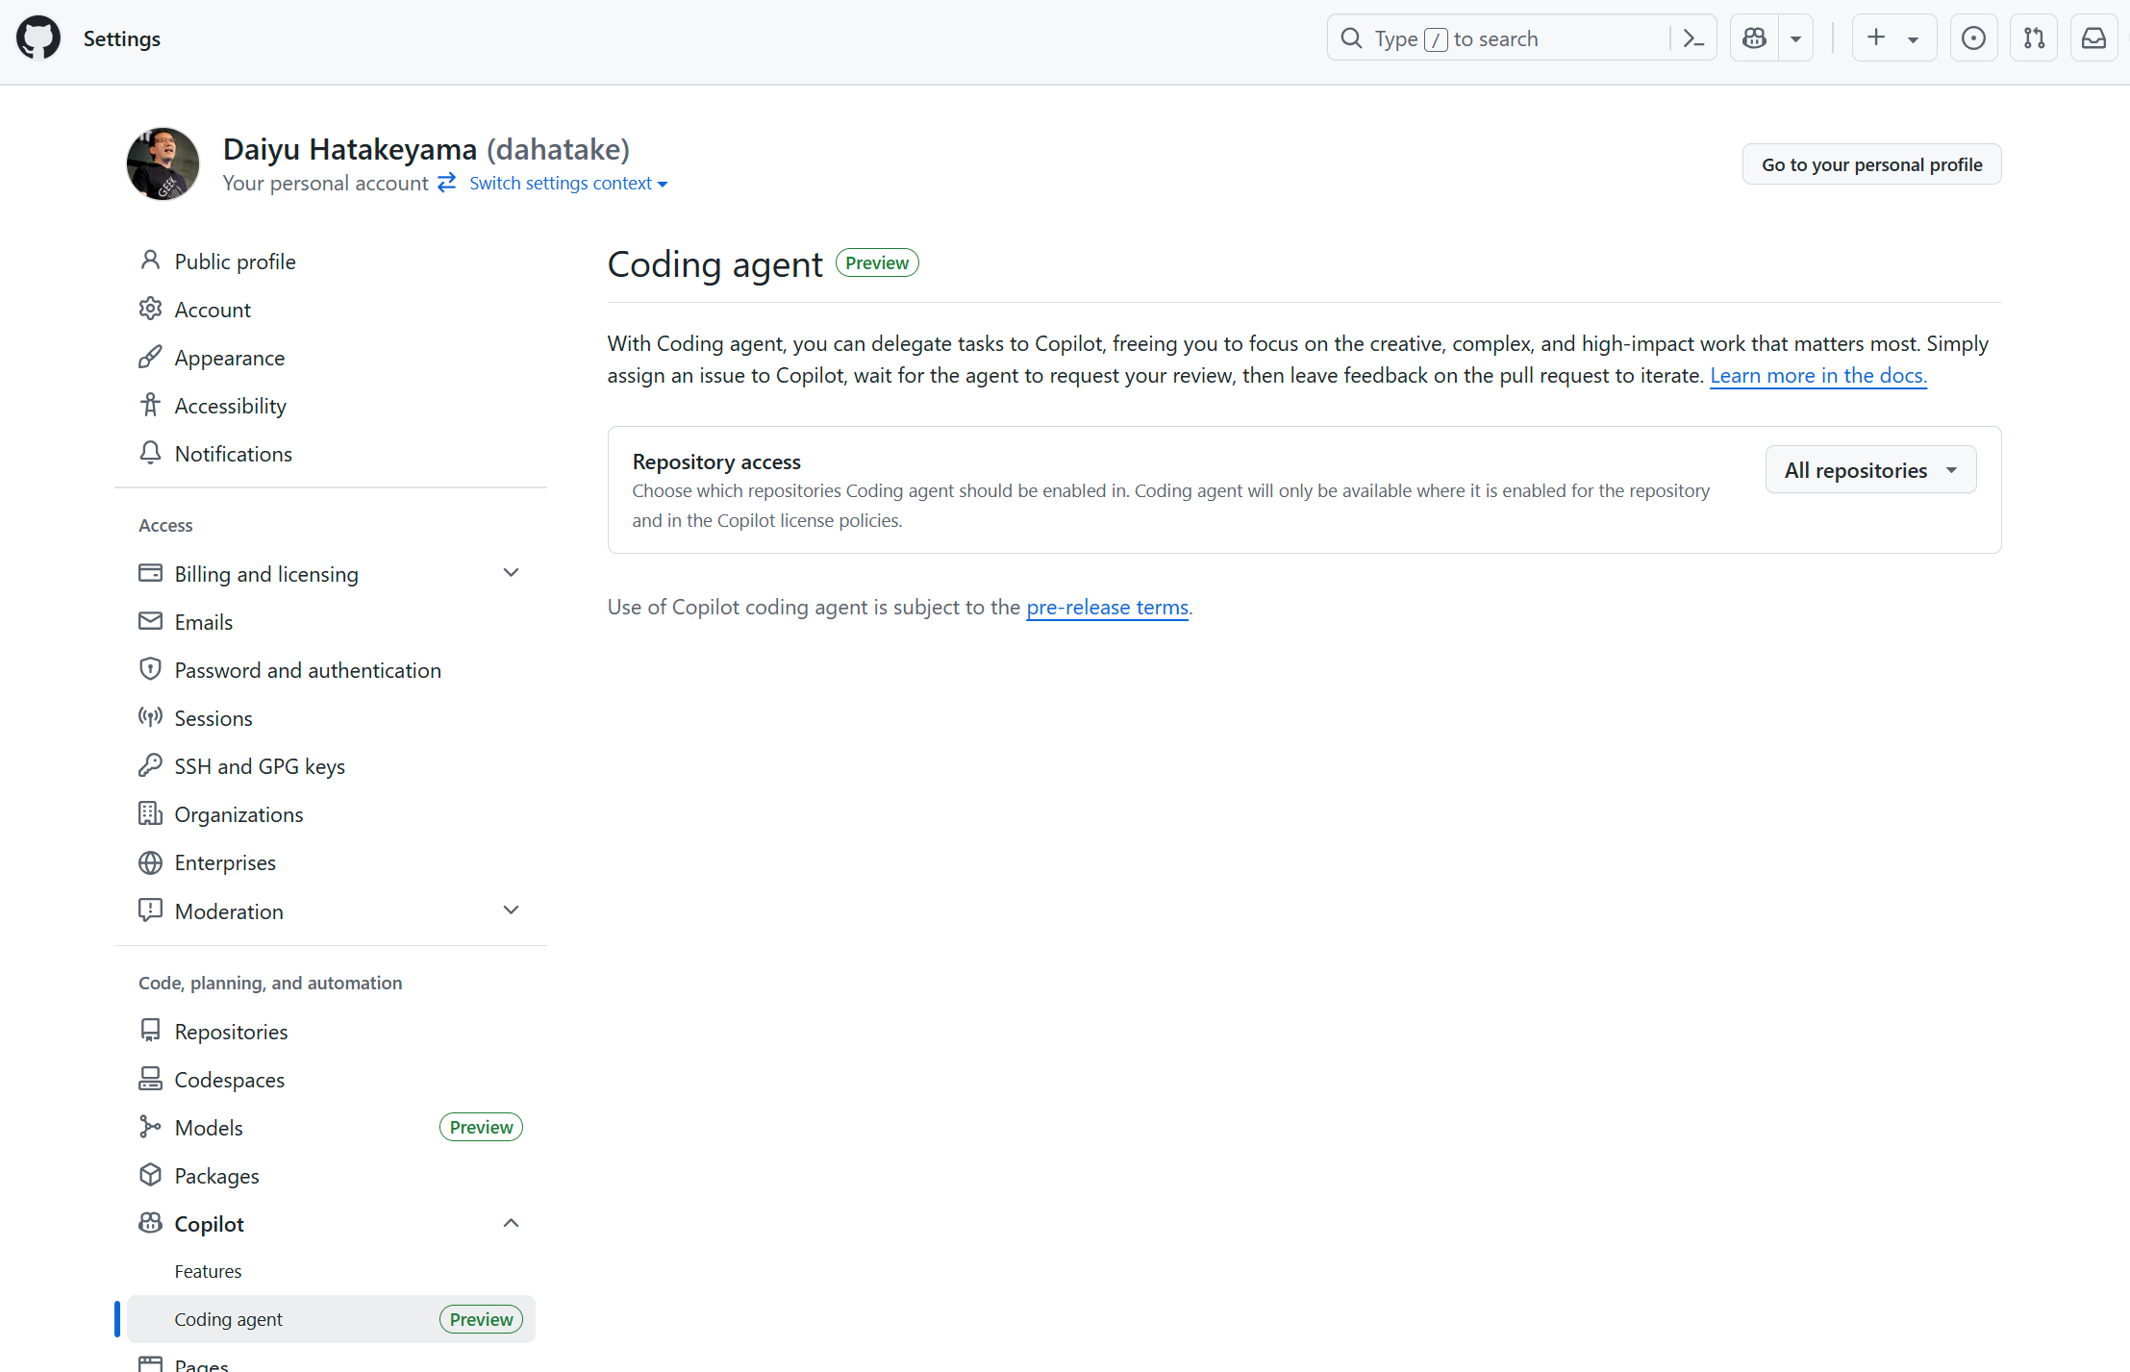This screenshot has width=2130, height=1372.
Task: Click the Notifications bell icon
Action: coord(151,452)
